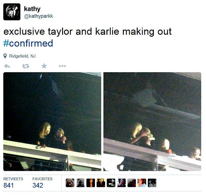Open the avatar with red-haired person in glasses
Image resolution: width=206 pixels, height=195 pixels.
[142, 183]
